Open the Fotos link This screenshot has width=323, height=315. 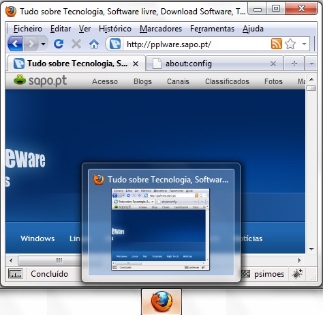[x=273, y=81]
